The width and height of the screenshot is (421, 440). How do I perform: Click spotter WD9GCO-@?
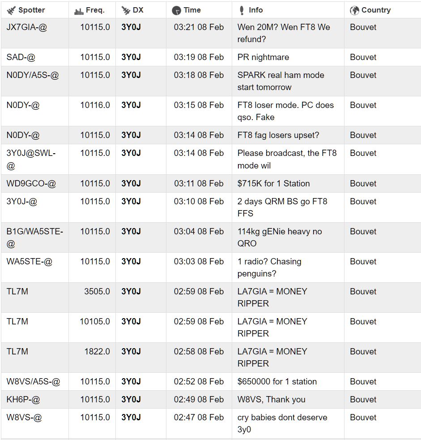[x=31, y=184]
